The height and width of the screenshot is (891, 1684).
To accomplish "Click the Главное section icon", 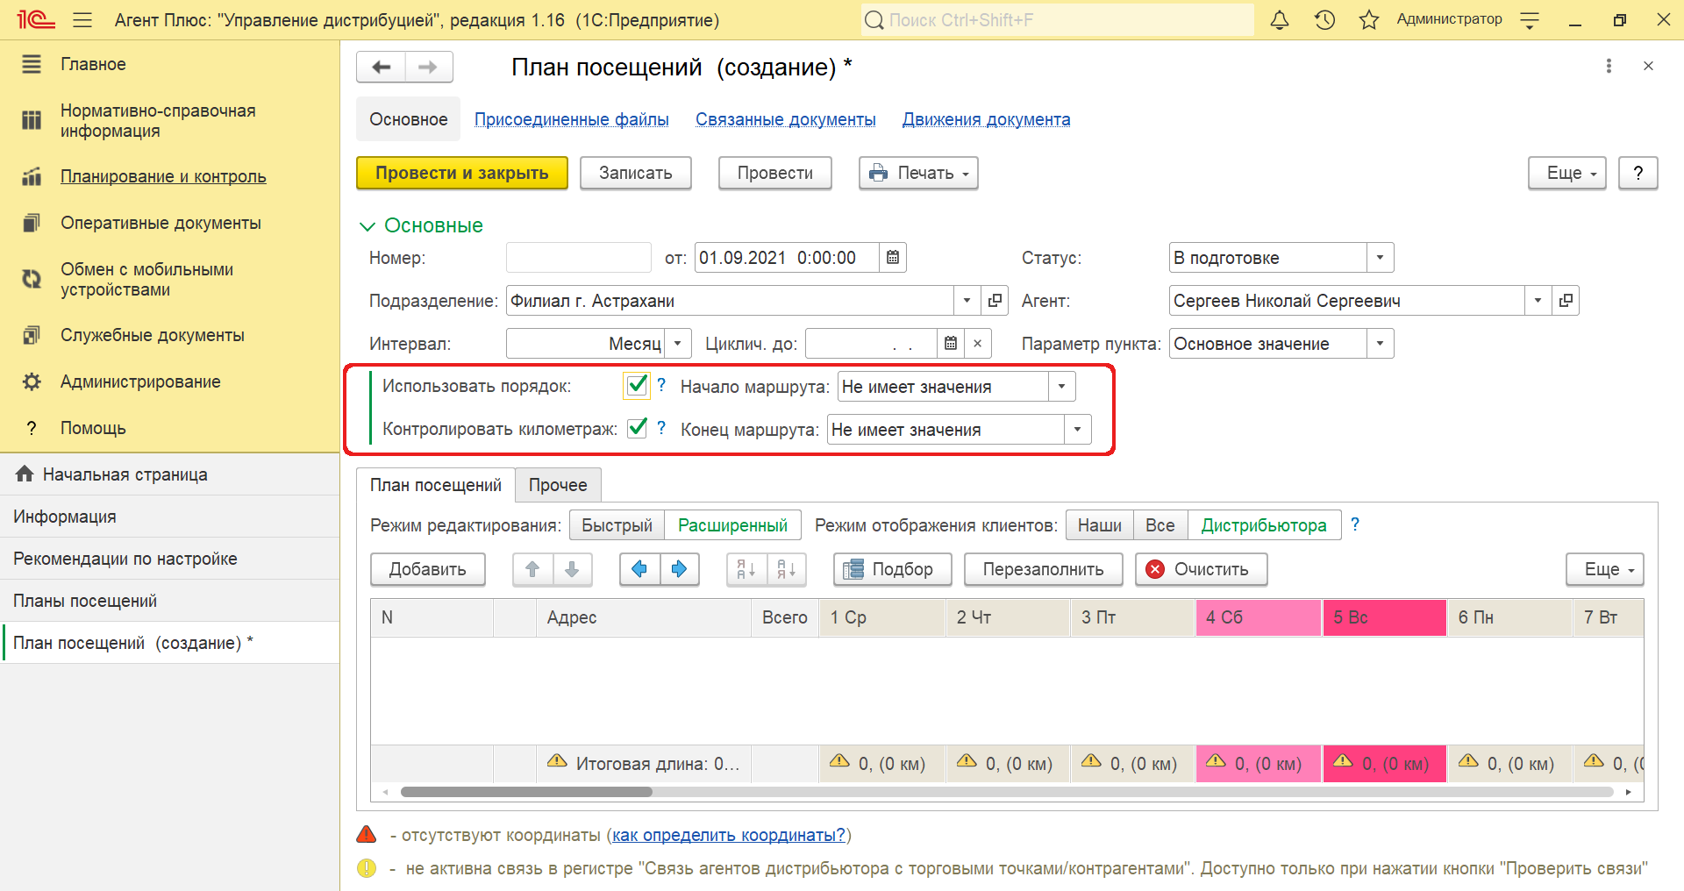I will pos(32,64).
